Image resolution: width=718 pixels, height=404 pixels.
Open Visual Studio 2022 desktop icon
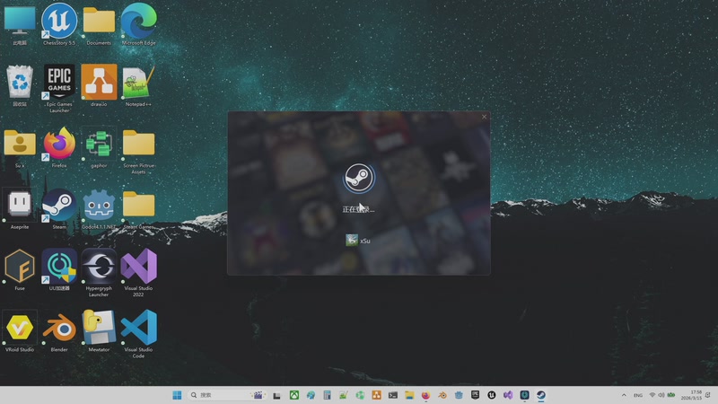pyautogui.click(x=139, y=273)
